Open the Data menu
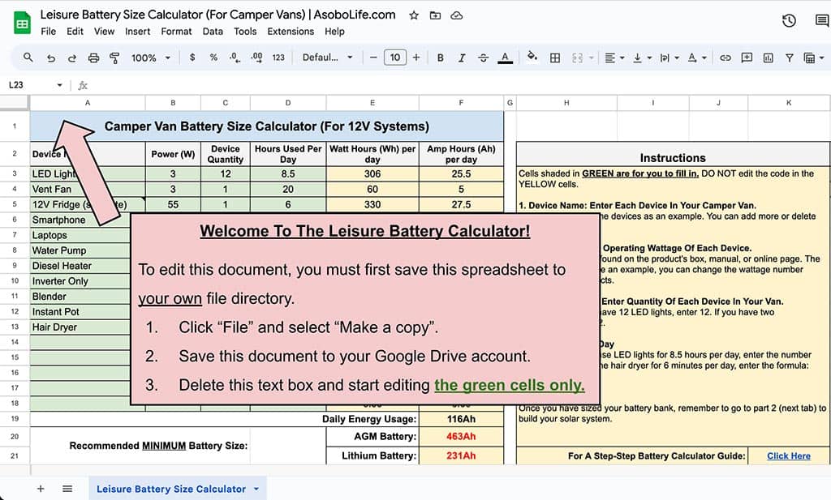 tap(213, 32)
